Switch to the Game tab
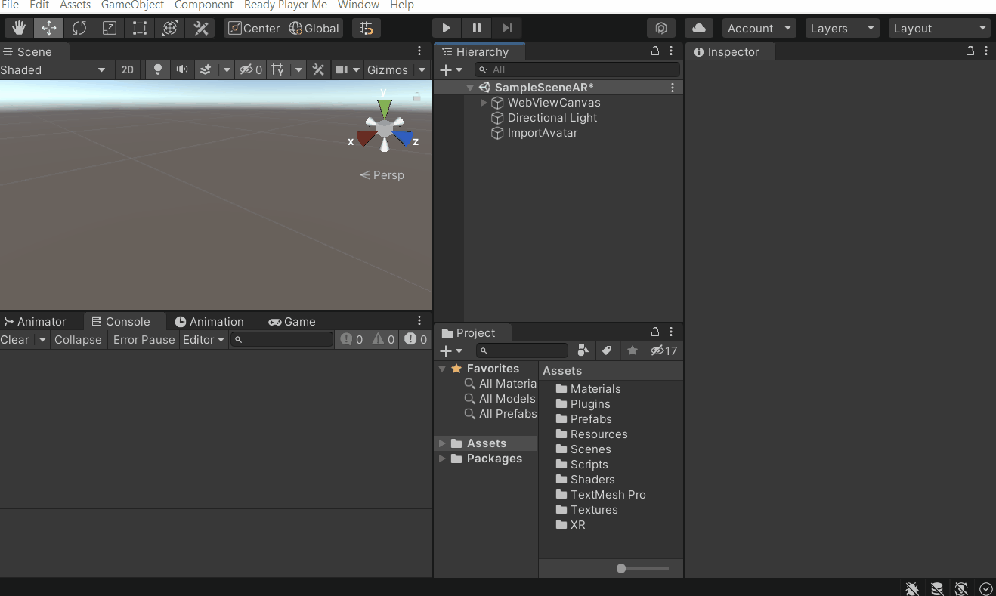Screen dimensions: 996x596 click(x=292, y=321)
